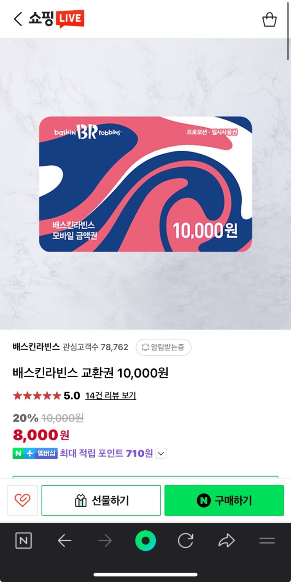The height and width of the screenshot is (582, 291).
Task: Go forward with browser right arrow
Action: pos(105,541)
